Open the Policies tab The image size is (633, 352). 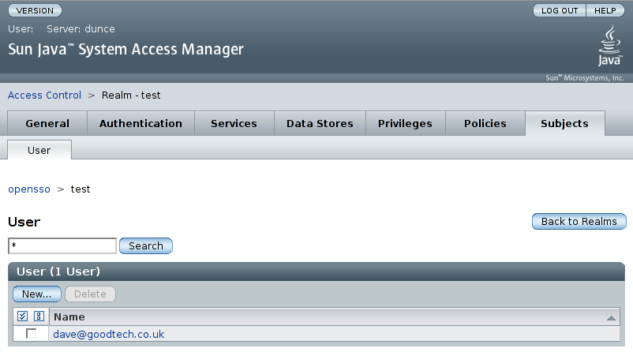485,124
